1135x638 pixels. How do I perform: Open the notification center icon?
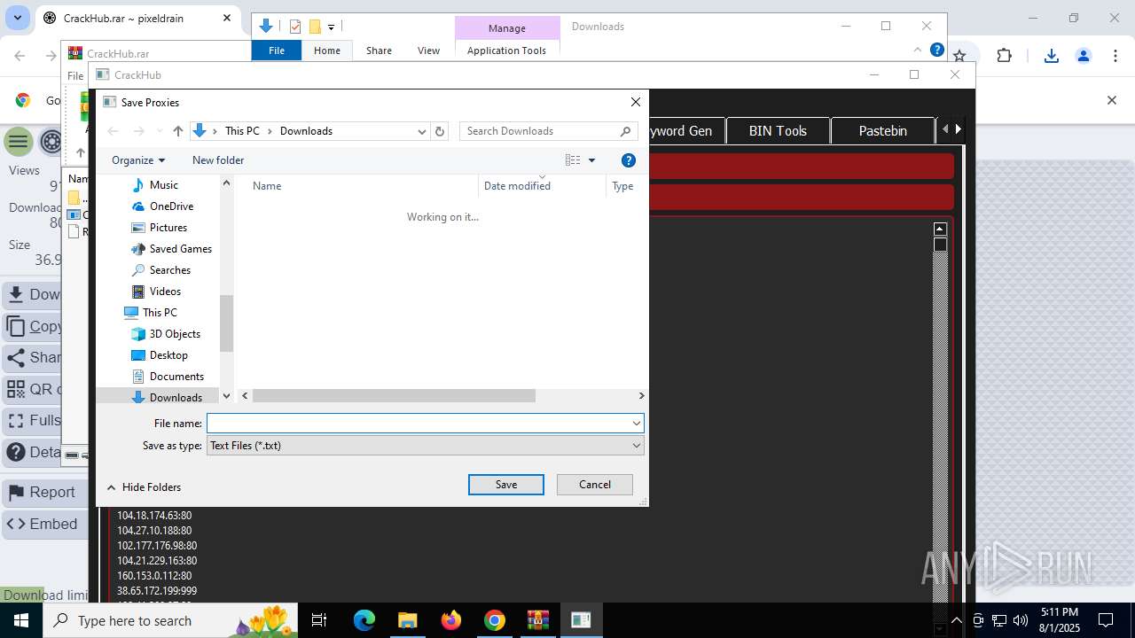[1106, 620]
